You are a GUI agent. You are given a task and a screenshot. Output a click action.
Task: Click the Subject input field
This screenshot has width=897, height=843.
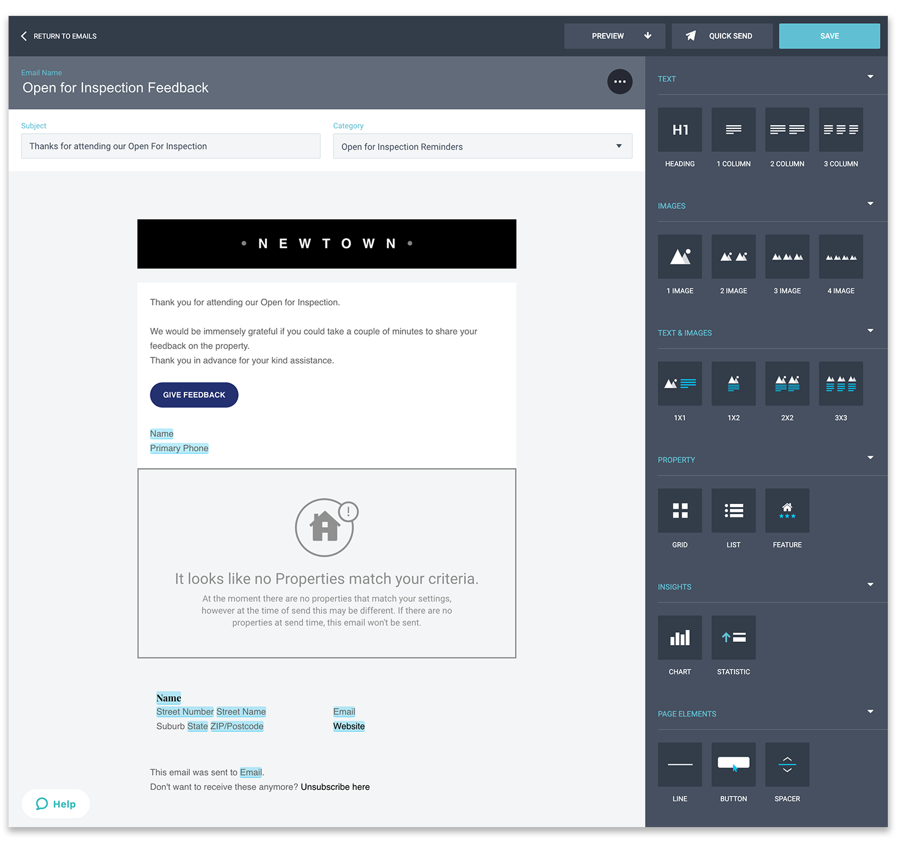coord(170,146)
